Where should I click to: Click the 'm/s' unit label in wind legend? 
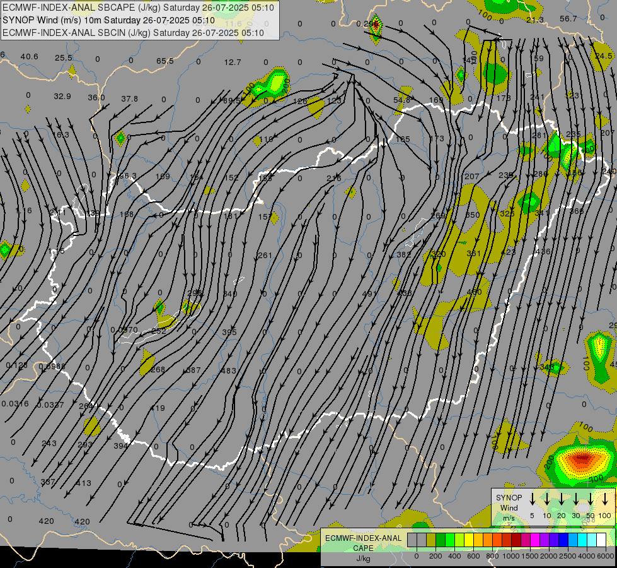click(509, 518)
